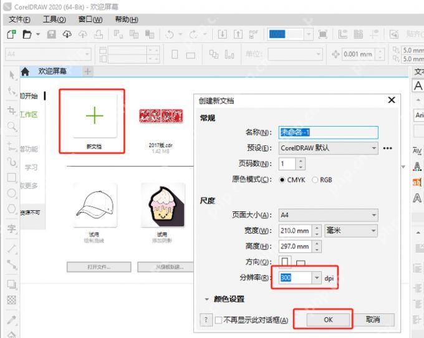Click the Print toolbar icon
This screenshot has width=424, height=338.
pos(99,34)
